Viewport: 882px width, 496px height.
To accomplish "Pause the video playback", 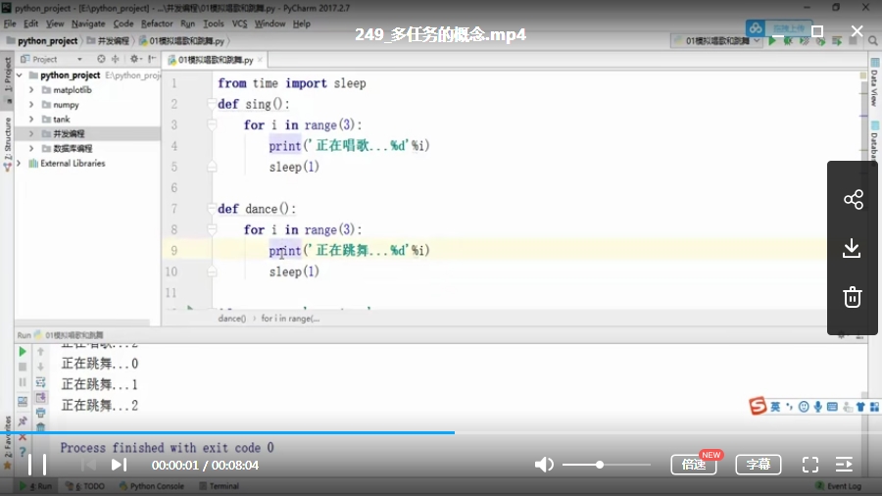I will (37, 465).
